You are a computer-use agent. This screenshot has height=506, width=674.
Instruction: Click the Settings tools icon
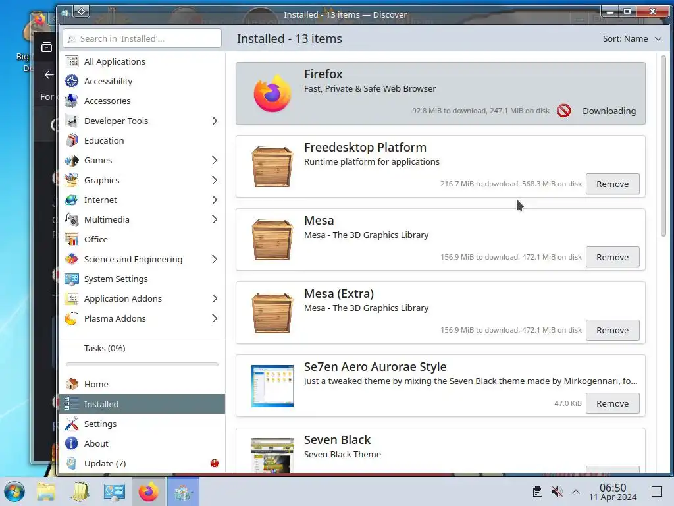(x=71, y=424)
